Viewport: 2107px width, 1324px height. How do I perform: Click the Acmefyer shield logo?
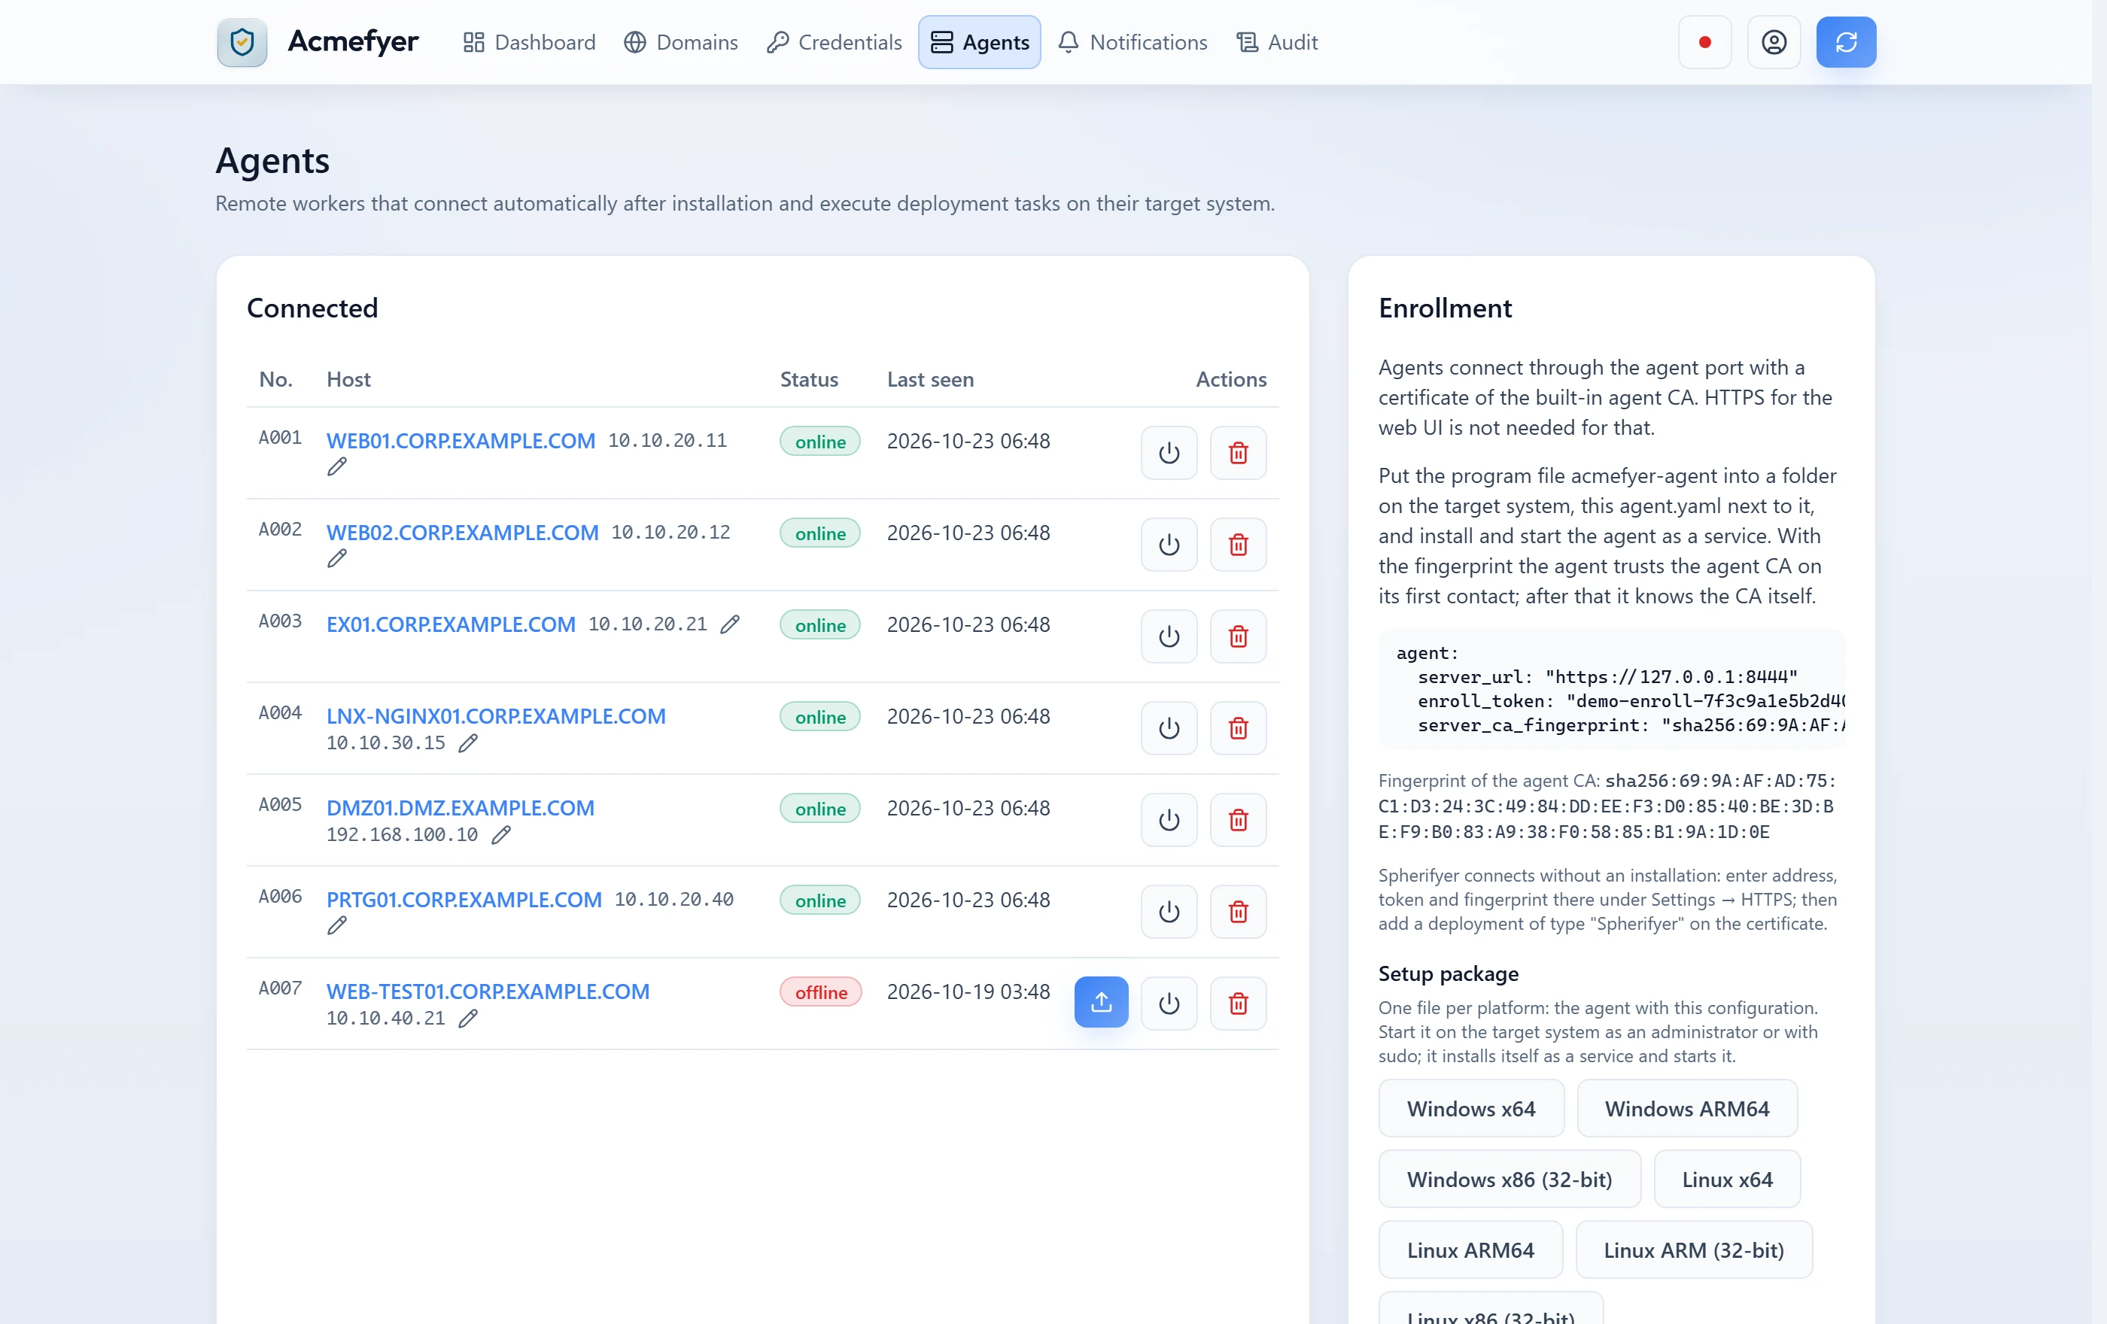[x=242, y=42]
